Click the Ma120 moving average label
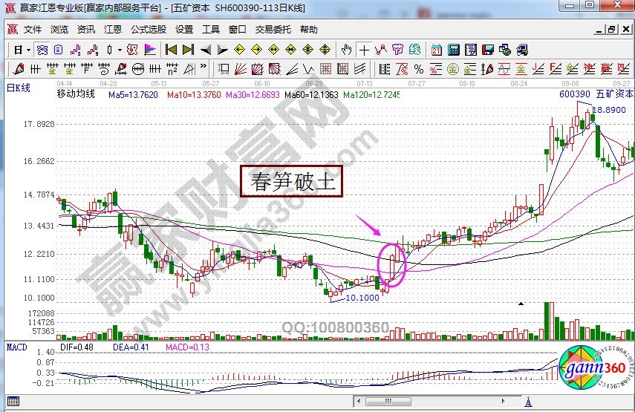This screenshot has height=412, width=635. tap(371, 95)
